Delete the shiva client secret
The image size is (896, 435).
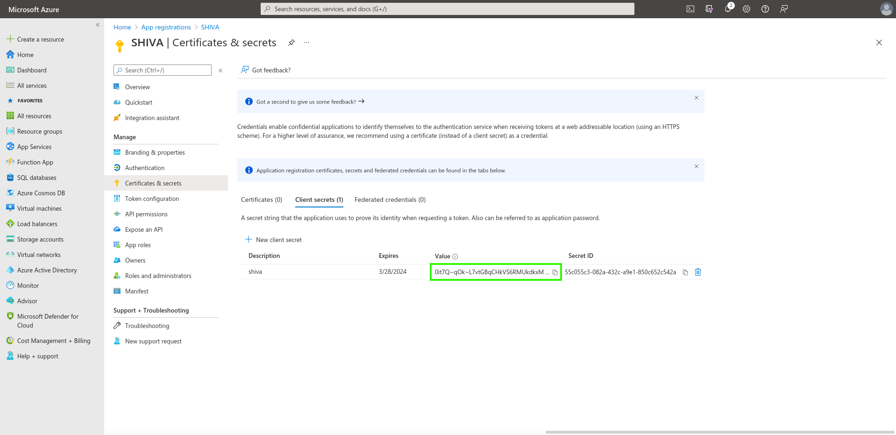698,272
